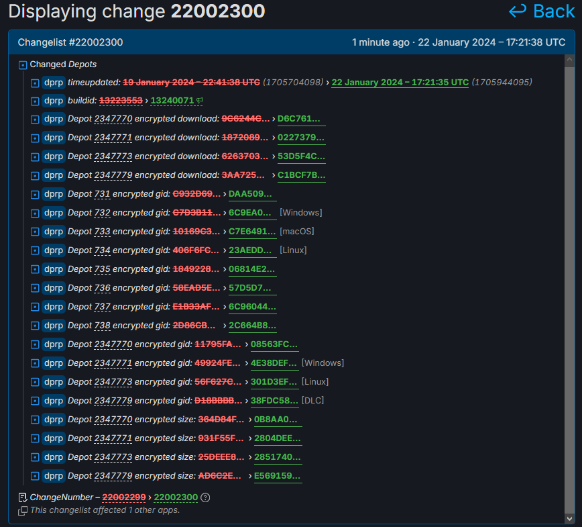Click old change number 22002299
Screen dimensions: 582x527
tap(124, 497)
